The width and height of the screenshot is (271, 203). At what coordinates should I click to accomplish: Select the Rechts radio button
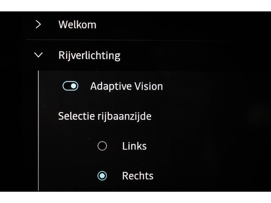(x=102, y=175)
